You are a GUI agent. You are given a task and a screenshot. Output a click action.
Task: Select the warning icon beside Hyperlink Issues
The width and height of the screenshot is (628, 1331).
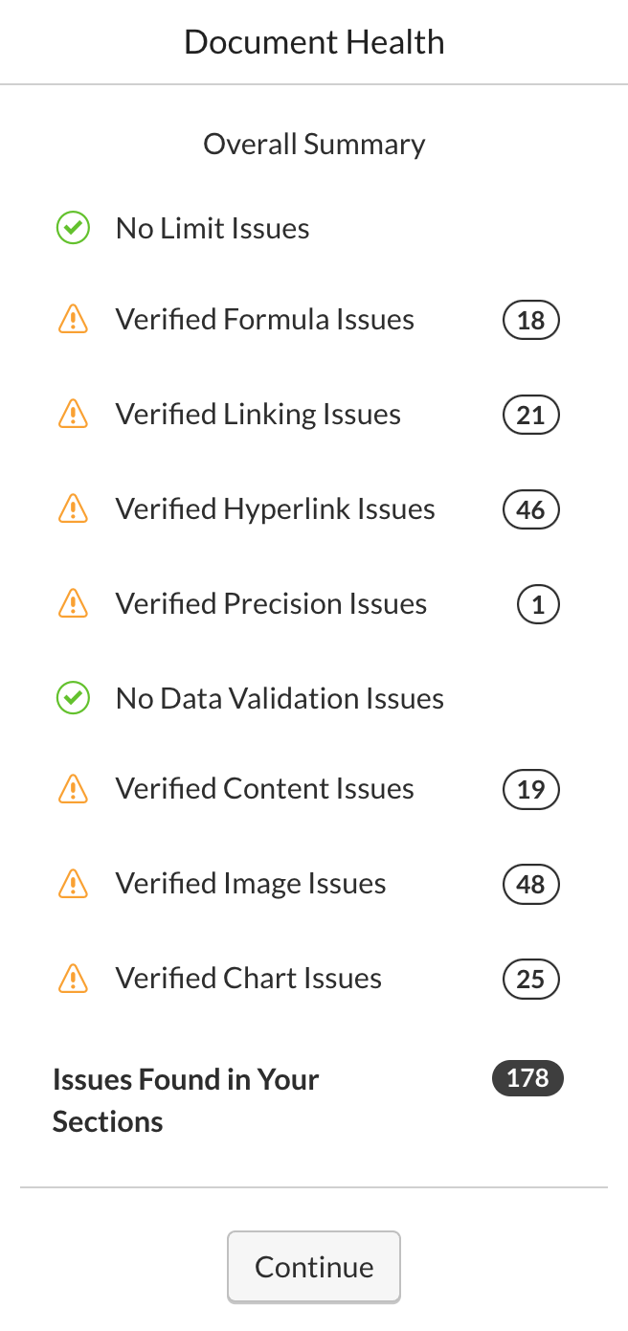[73, 508]
